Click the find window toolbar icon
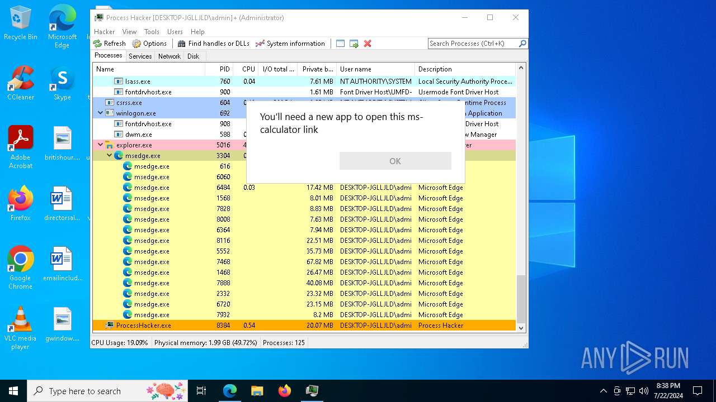 click(x=340, y=44)
